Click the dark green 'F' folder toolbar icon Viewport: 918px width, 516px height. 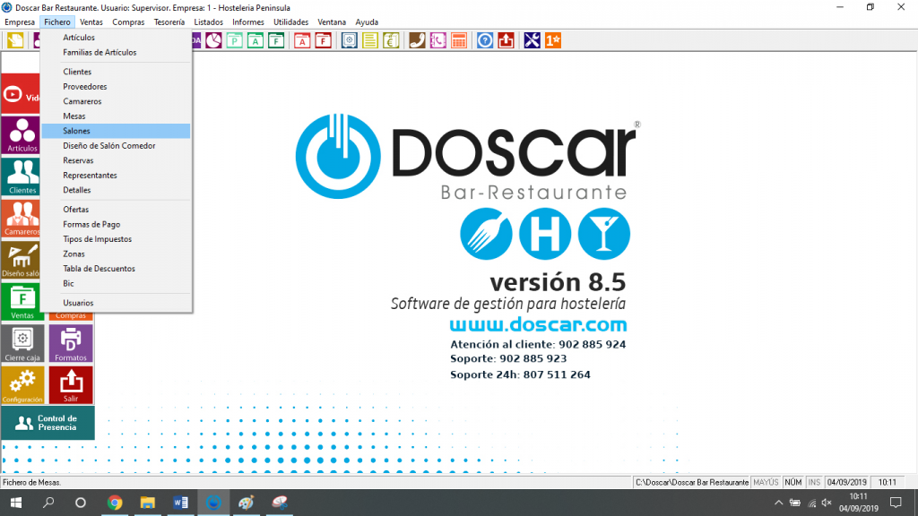pyautogui.click(x=276, y=40)
